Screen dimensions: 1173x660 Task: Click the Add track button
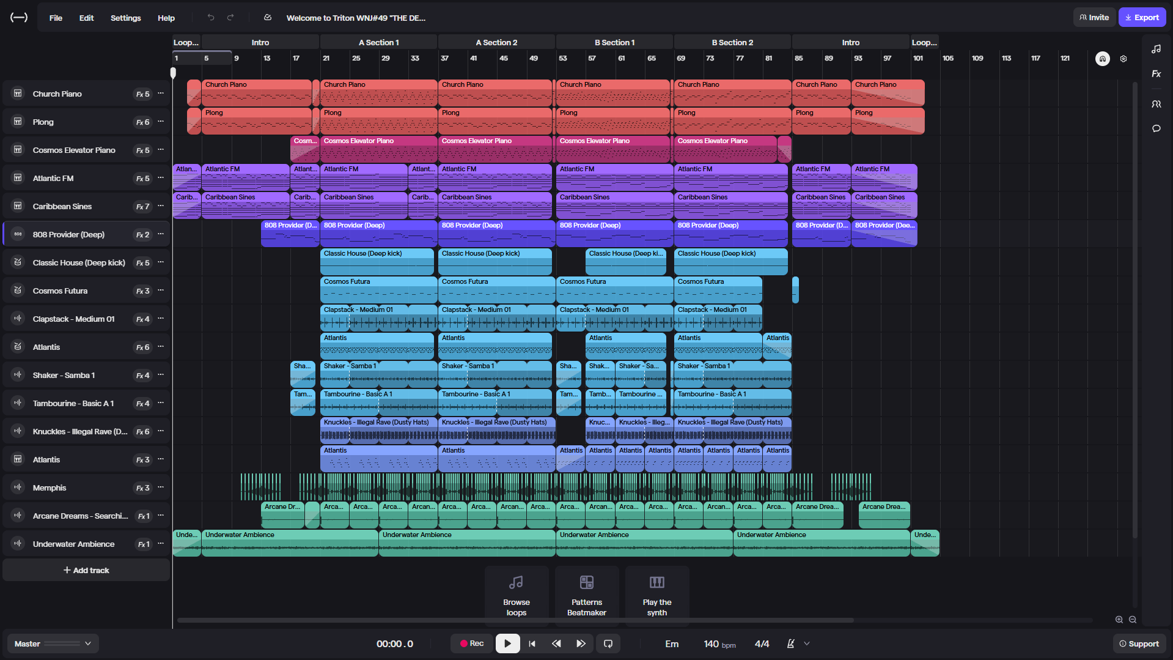tap(86, 570)
